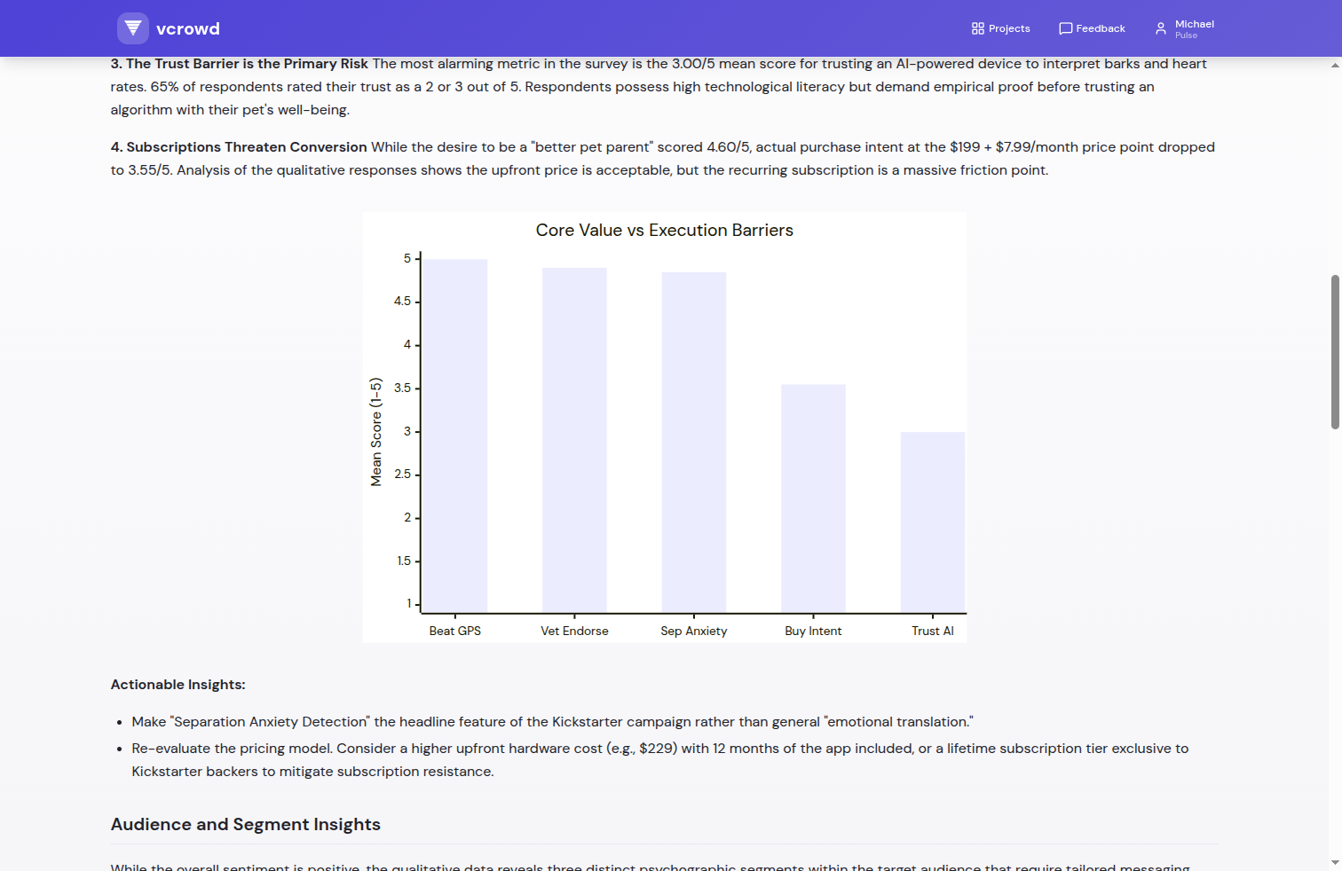This screenshot has width=1342, height=871.
Task: Select the Beat GPS bar in chart
Action: 455,435
